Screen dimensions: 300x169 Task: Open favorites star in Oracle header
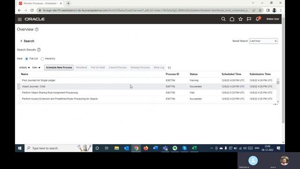click(240, 19)
